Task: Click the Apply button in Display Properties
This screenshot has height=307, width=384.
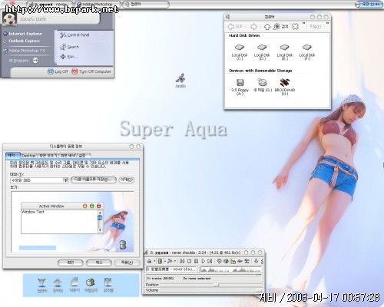Action: (127, 262)
